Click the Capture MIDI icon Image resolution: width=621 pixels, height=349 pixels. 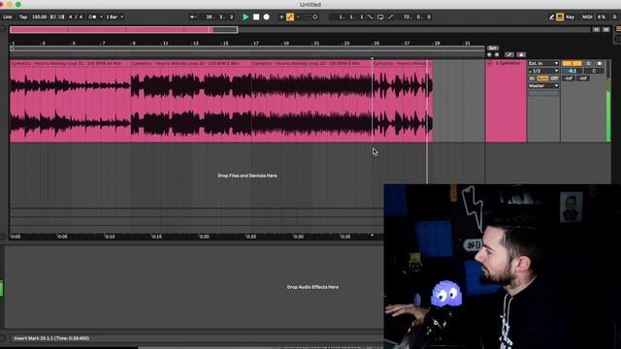coord(307,17)
